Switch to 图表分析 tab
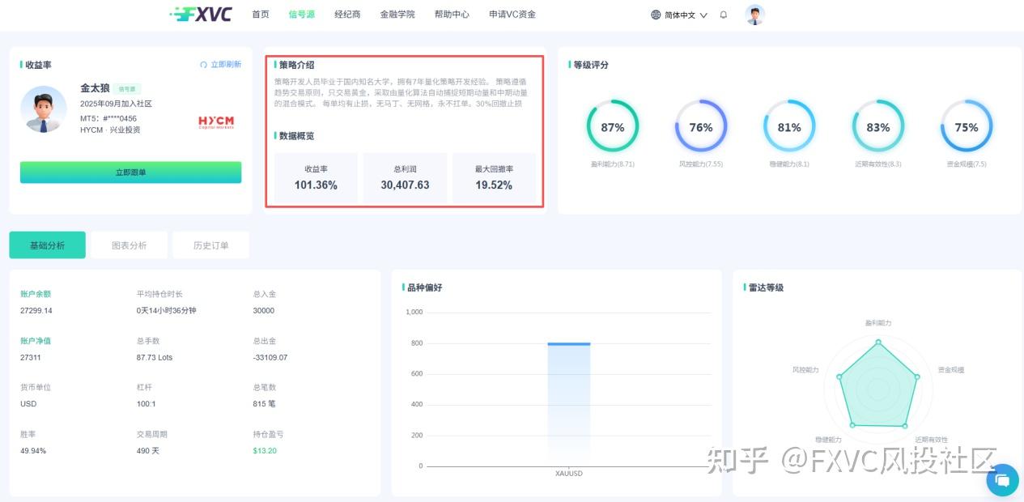Viewport: 1024px width, 502px height. [130, 245]
